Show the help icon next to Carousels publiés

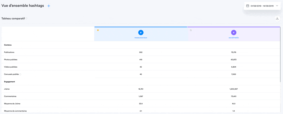[20, 74]
